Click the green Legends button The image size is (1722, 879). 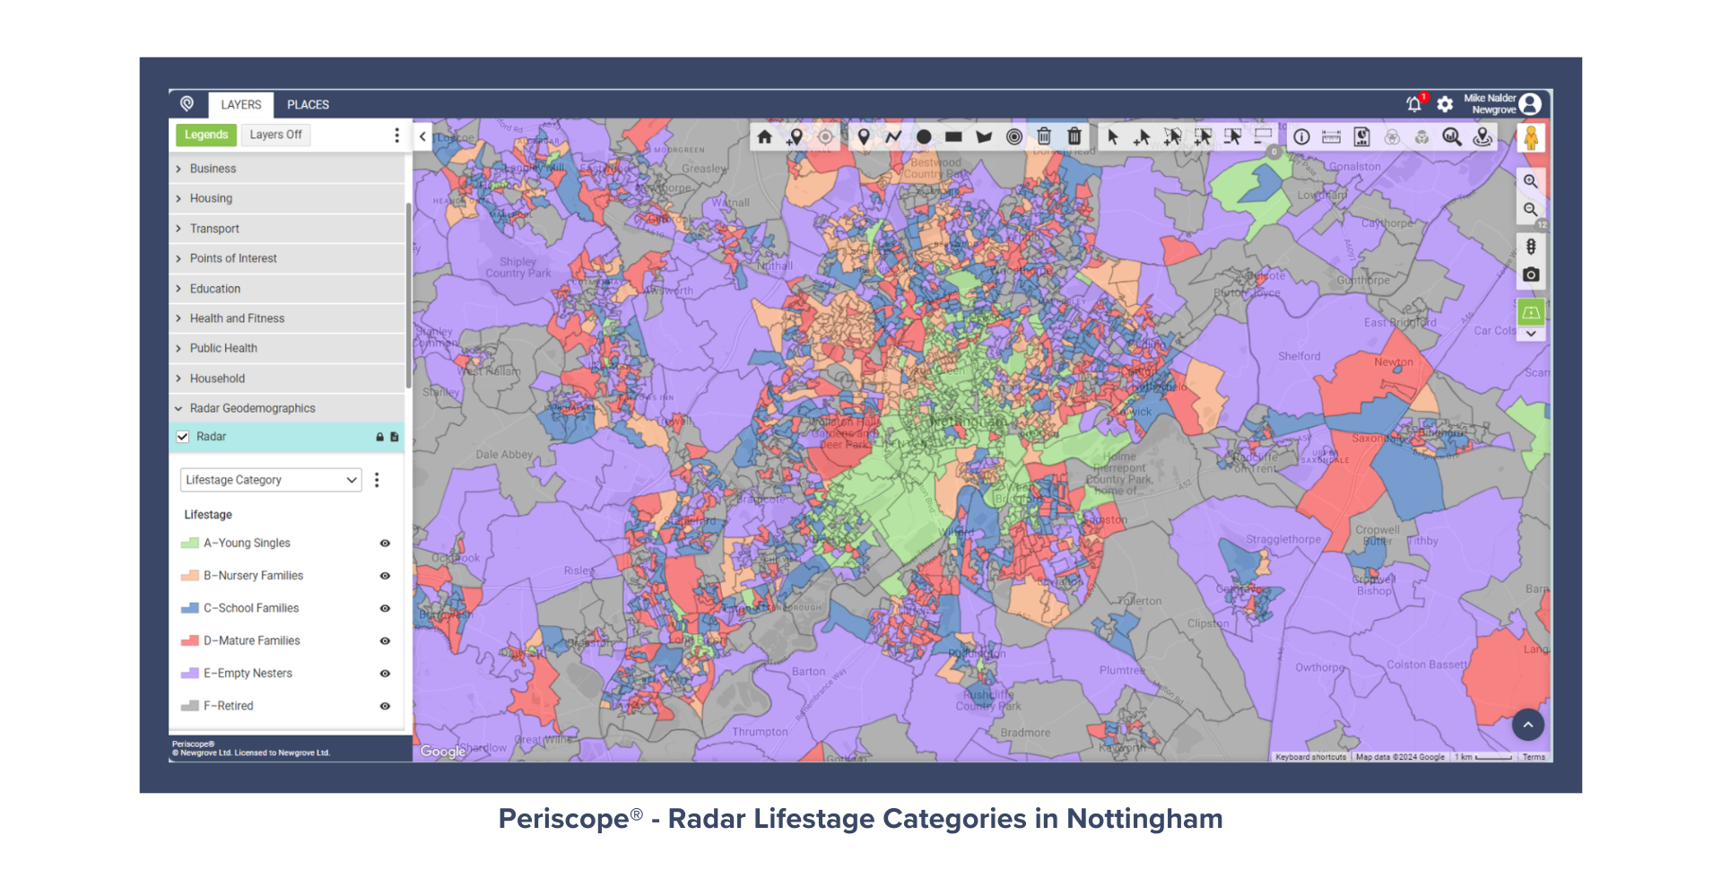[206, 135]
